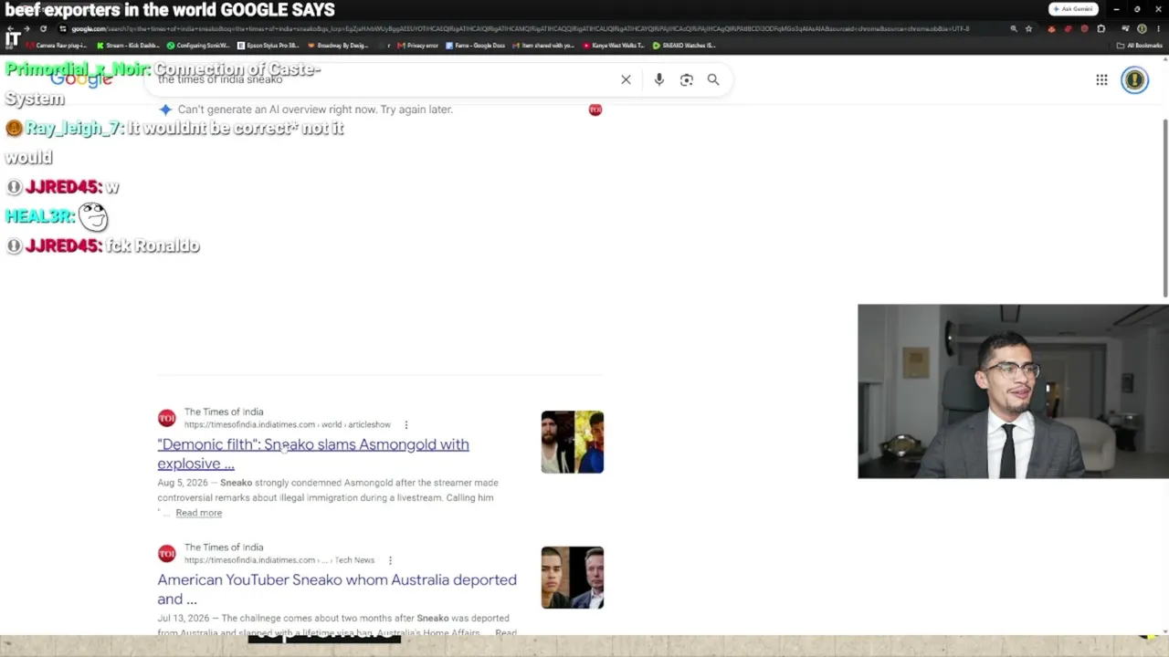Click the world › articleshow Times of India URL
This screenshot has height=657, width=1169.
click(x=287, y=424)
